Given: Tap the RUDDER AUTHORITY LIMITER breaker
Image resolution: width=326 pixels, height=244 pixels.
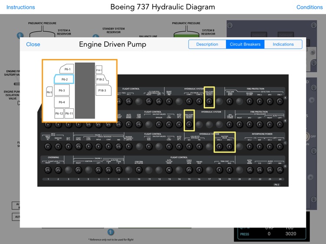Looking at the screenshot, I should point(129,146).
